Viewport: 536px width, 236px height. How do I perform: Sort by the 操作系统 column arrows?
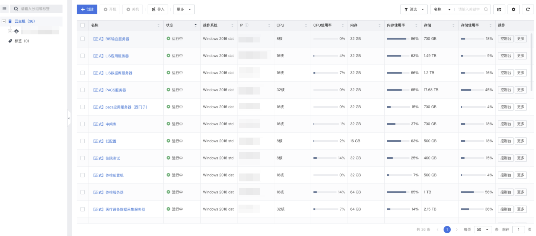[232, 25]
